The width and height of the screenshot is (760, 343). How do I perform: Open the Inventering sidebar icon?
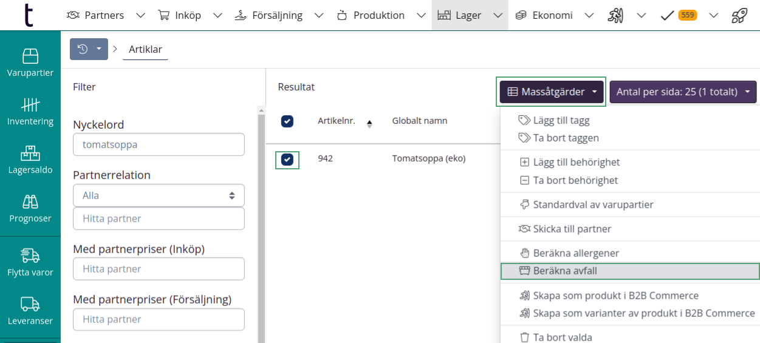(x=30, y=112)
